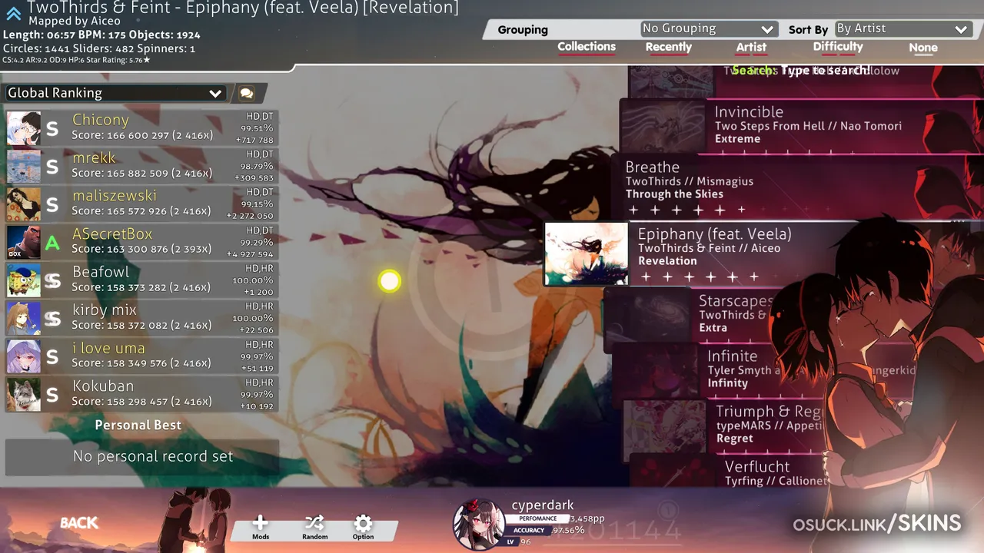The image size is (984, 553).
Task: Open Chicony's score entry
Action: pyautogui.click(x=141, y=128)
